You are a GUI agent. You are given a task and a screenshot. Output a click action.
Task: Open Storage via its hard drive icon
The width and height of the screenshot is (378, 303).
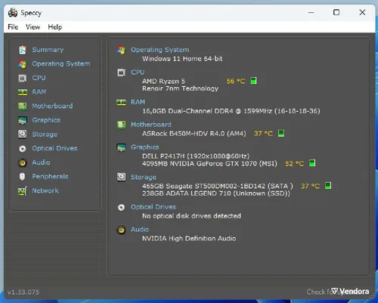[23, 134]
